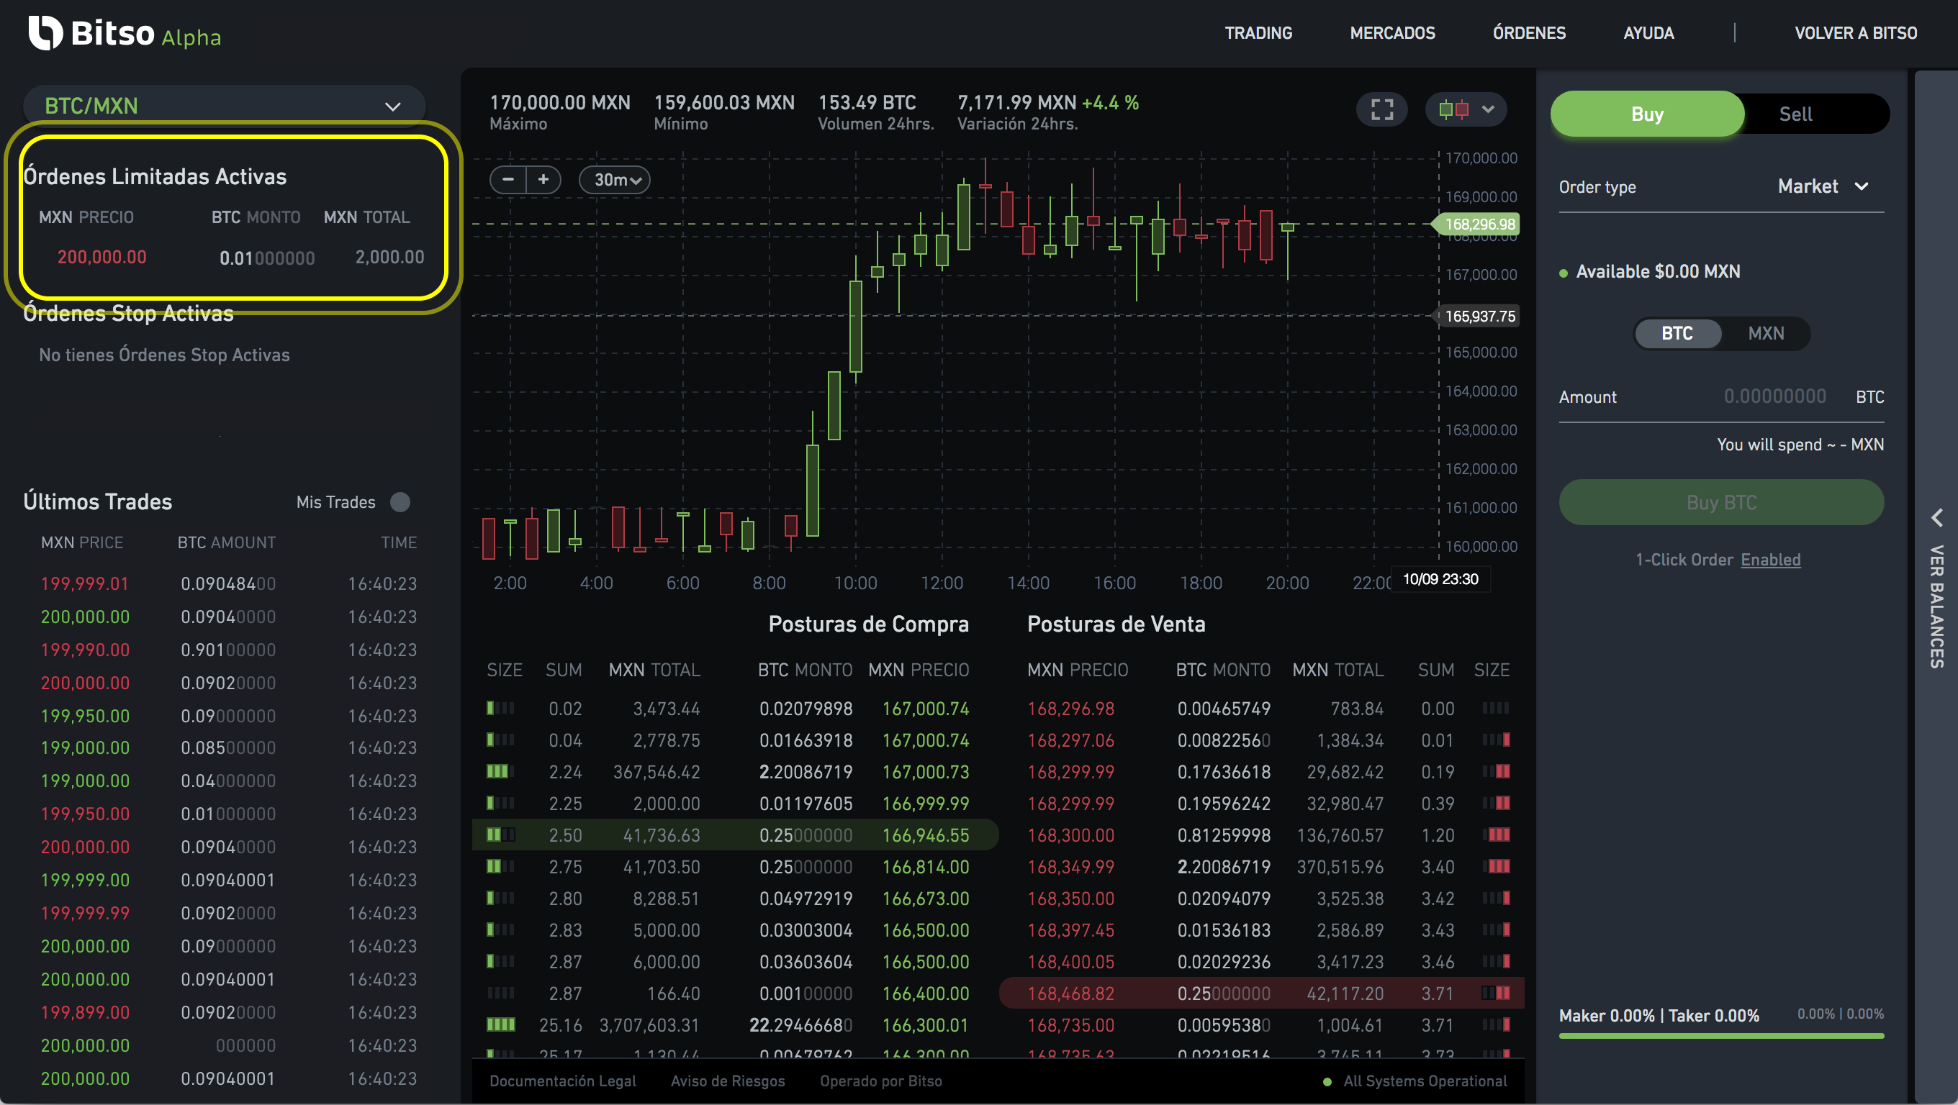Click the Buy BTC button
The image size is (1958, 1105).
coord(1721,502)
